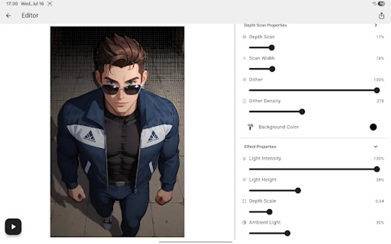Select the Depth Scan property icon
The height and width of the screenshot is (244, 391).
pyautogui.click(x=244, y=37)
